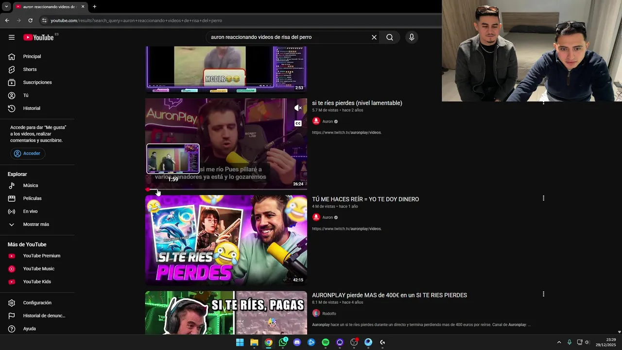Open video 'si te ríes pierdes (nivel lamentable)'
622x350 pixels.
point(357,103)
